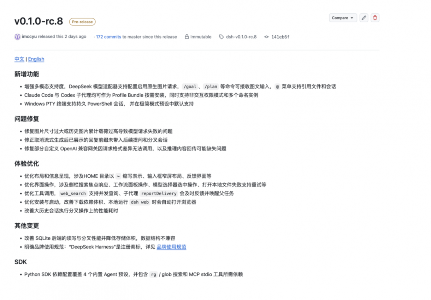Click the OpenAI 兼容网关 bullet line
Viewport: 431px width, 300px height.
[125, 149]
